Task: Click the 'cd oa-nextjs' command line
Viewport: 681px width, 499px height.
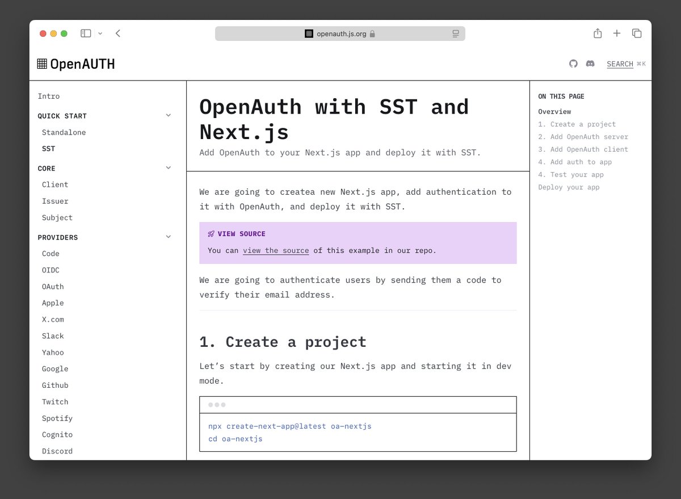Action: pos(236,439)
